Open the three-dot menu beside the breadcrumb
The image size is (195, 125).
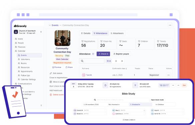[170, 25]
